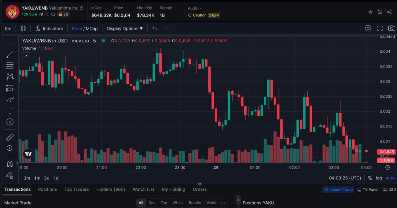Toggle percent scale on price axis
Screen dimensions: 397x208
[370, 178]
